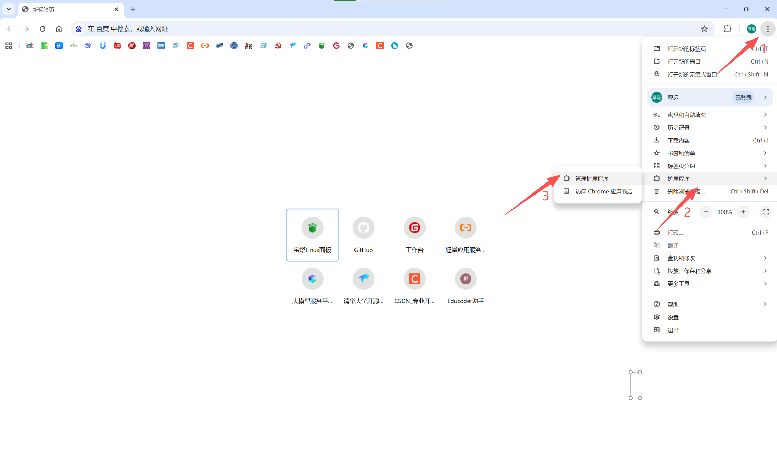Decrease zoom with the minus button
Screen dimensions: 777x465
[x=706, y=212]
